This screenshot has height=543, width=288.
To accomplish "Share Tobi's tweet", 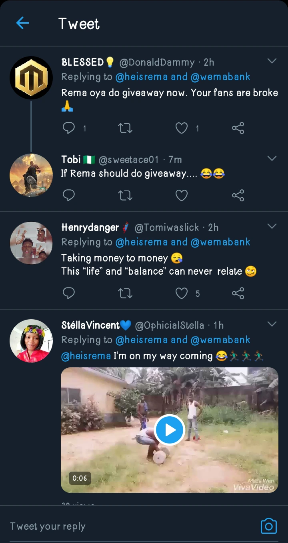I will coord(238,195).
